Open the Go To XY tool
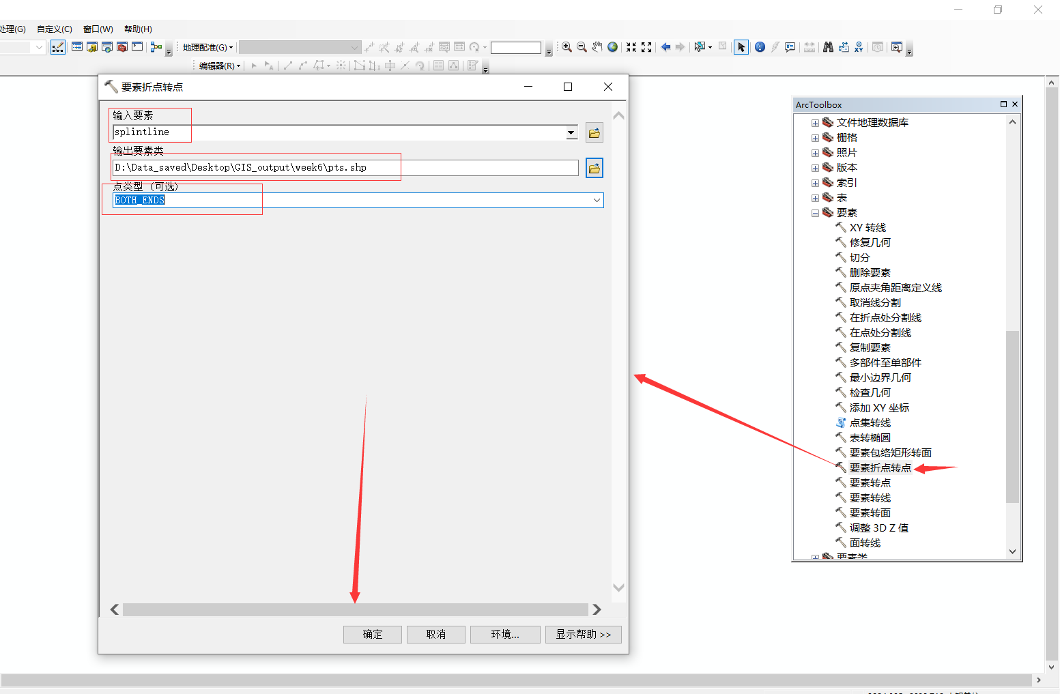The height and width of the screenshot is (694, 1060). [x=859, y=47]
